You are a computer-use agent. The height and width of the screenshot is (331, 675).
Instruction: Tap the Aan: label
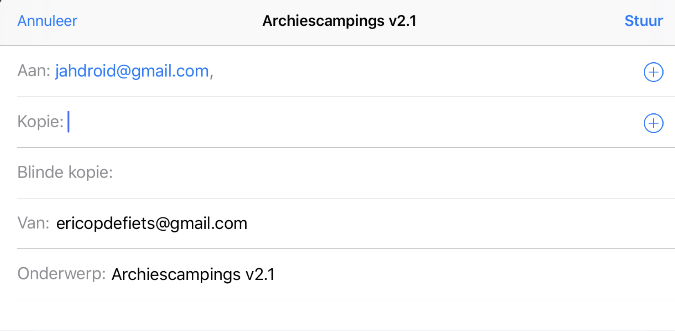coord(34,71)
